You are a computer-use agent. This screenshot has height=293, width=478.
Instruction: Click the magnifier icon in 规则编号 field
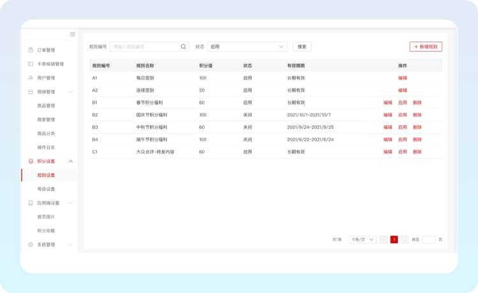(x=184, y=46)
